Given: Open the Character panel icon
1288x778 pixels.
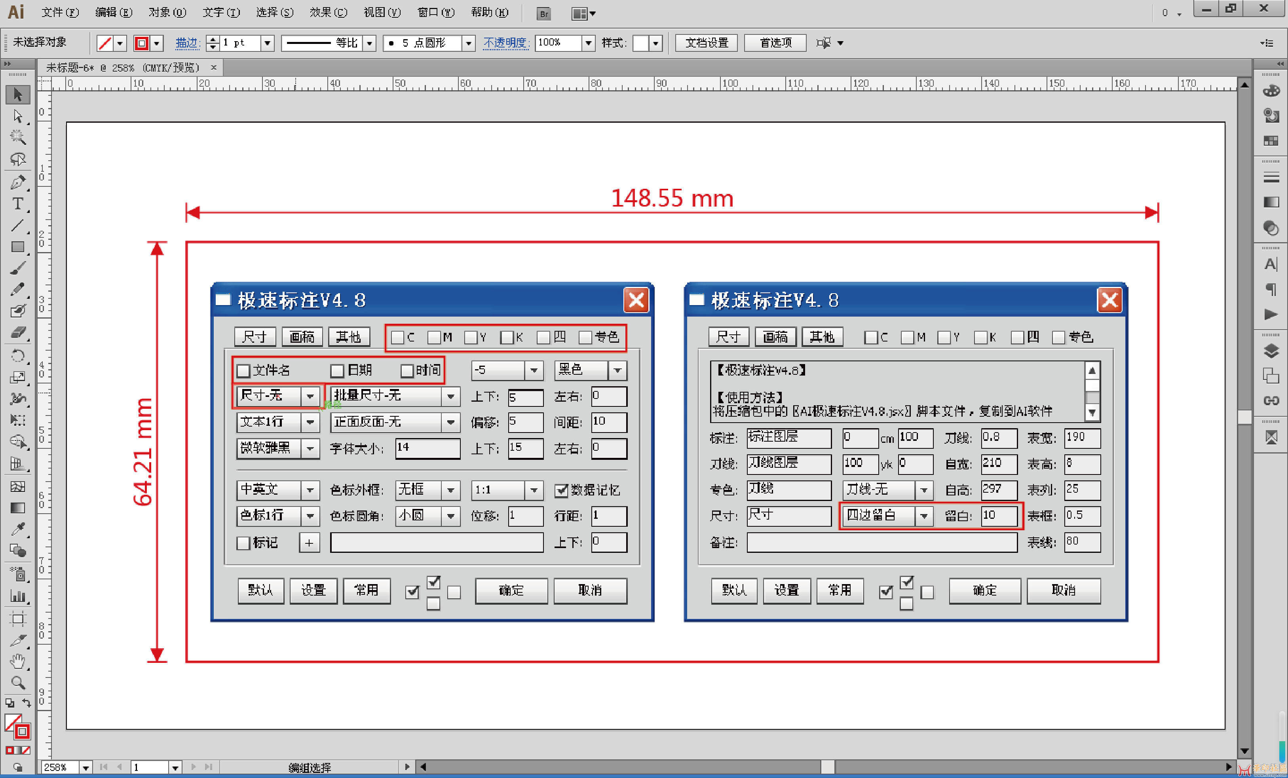Looking at the screenshot, I should click(x=1271, y=264).
